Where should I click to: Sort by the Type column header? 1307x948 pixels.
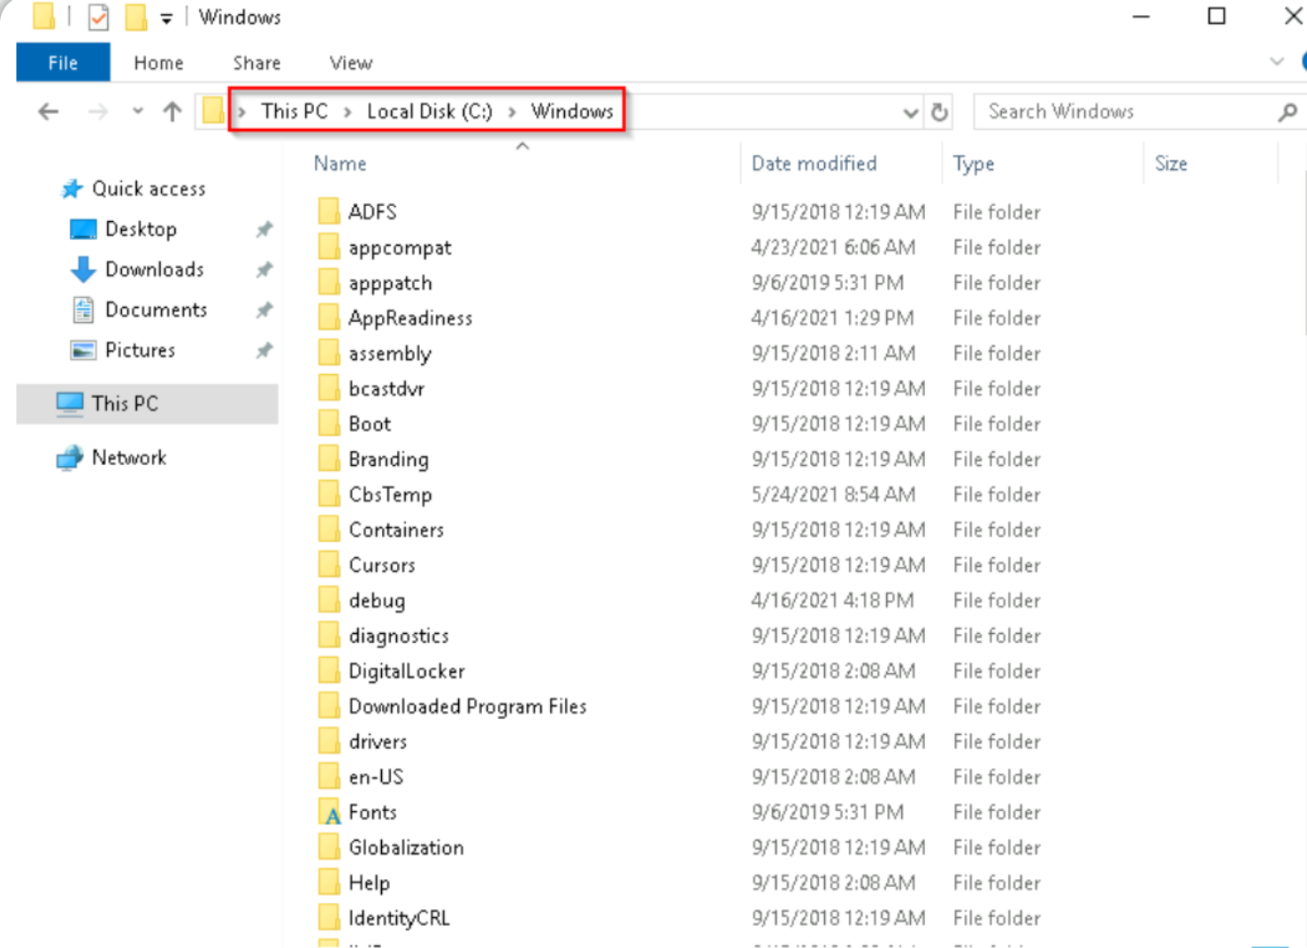tap(974, 164)
